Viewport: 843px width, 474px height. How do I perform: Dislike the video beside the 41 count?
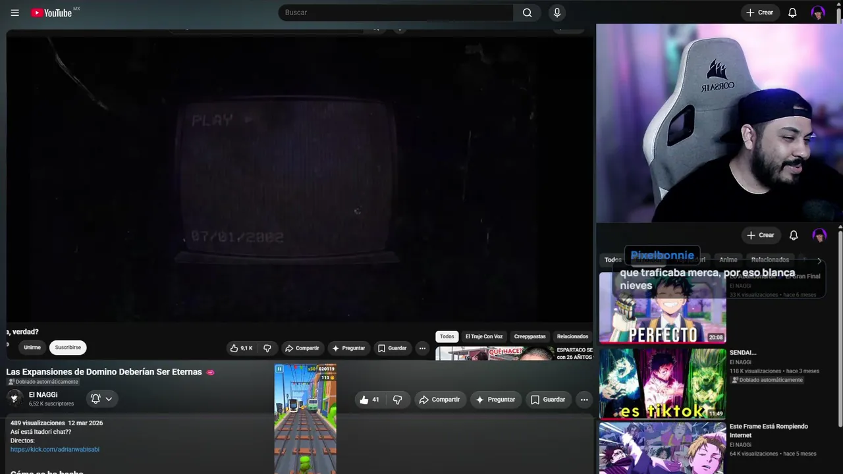[x=397, y=400]
